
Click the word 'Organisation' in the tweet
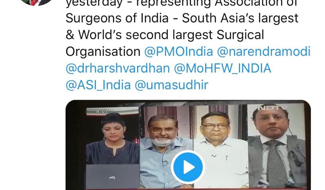pos(103,52)
